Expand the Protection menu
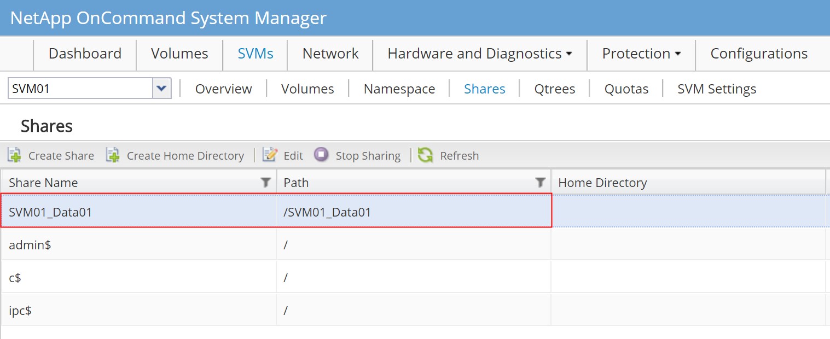Screen dimensions: 830x339 pos(640,54)
